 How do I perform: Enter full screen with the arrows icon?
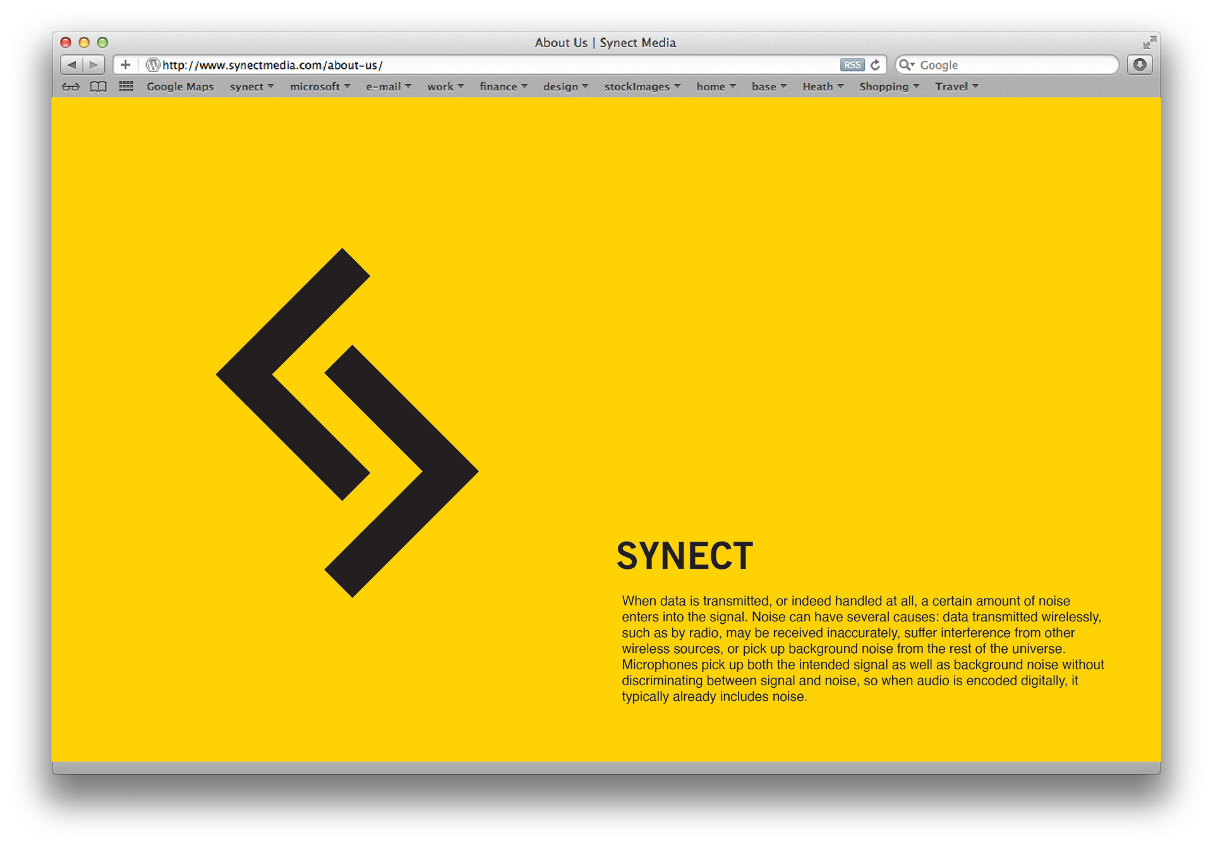1149,42
